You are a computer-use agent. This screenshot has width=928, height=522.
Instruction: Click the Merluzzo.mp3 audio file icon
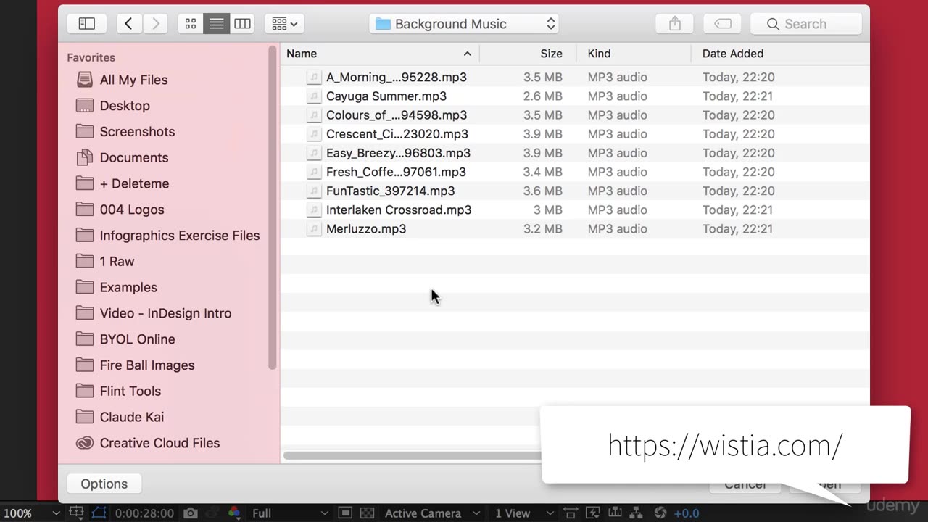tap(313, 228)
